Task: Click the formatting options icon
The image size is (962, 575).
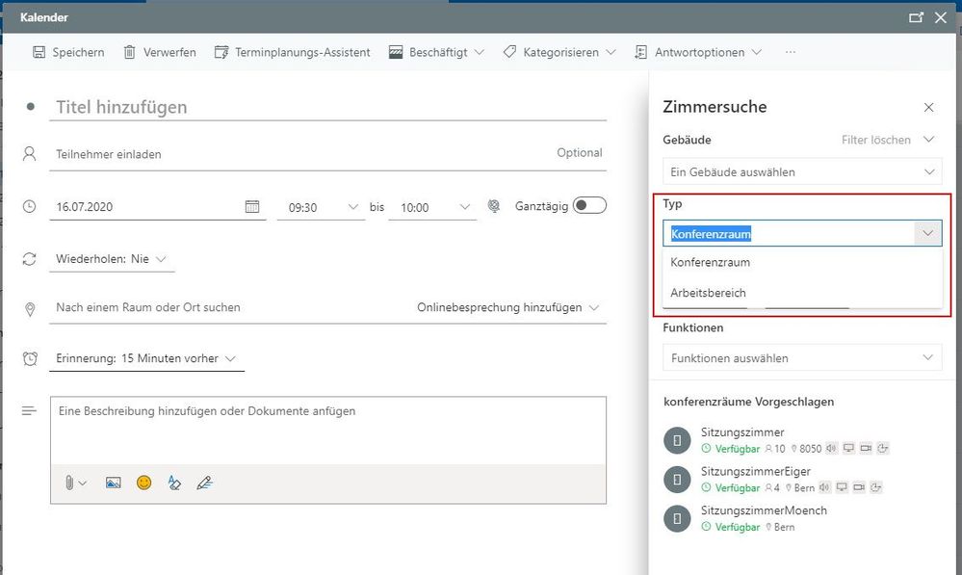Action: (174, 483)
